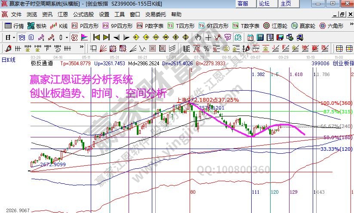Open the 公式选股 menu

pos(84,15)
